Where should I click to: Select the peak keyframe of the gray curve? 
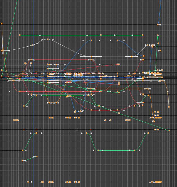tap(48, 39)
